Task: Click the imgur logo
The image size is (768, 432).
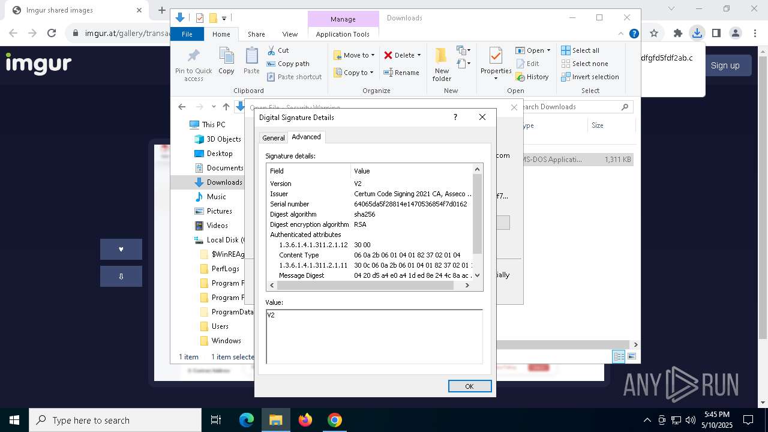Action: (x=38, y=63)
